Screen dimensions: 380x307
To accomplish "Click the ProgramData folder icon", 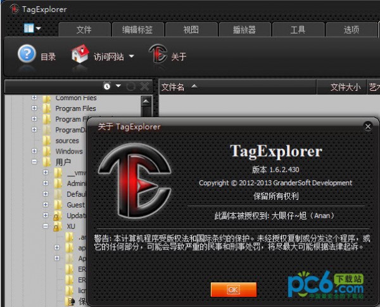I will click(46, 130).
